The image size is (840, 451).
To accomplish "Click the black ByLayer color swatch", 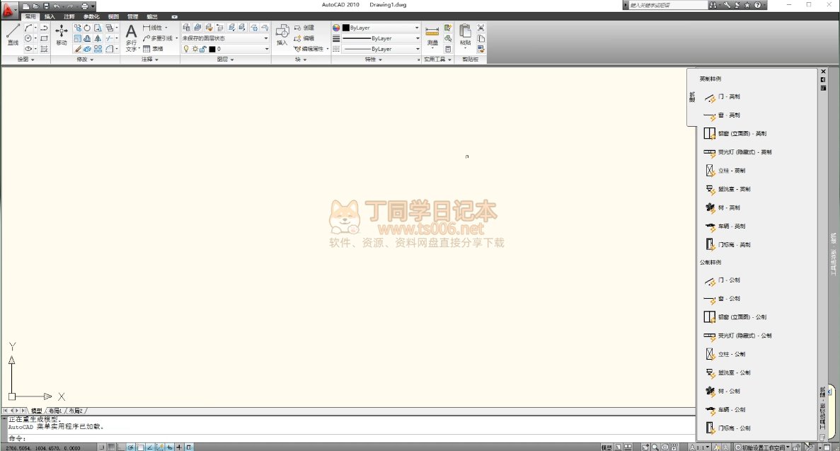I will [x=346, y=28].
